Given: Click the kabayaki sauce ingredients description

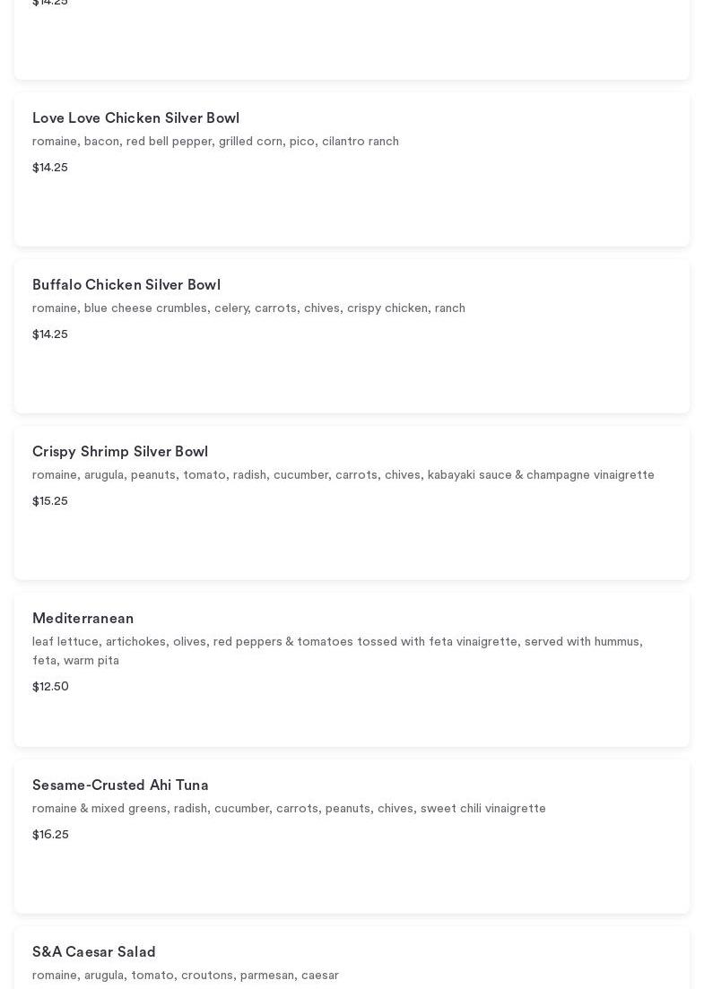Looking at the screenshot, I should [343, 475].
